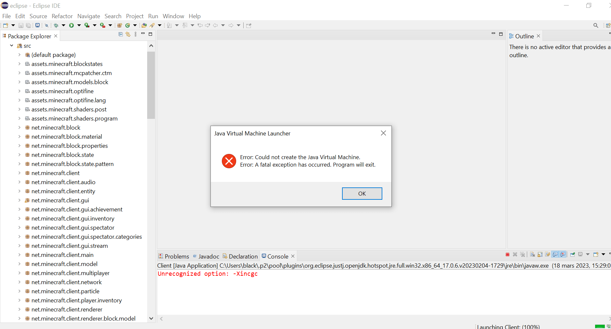
Task: Open the Run launch dropdown arrow
Action: click(79, 25)
